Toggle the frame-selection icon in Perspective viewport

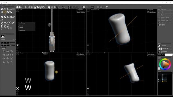pos(88,45)
